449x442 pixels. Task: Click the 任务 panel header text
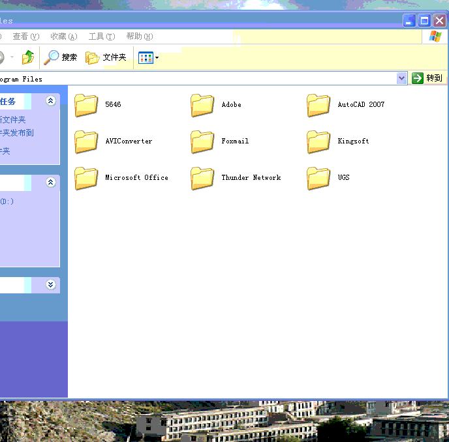click(8, 102)
